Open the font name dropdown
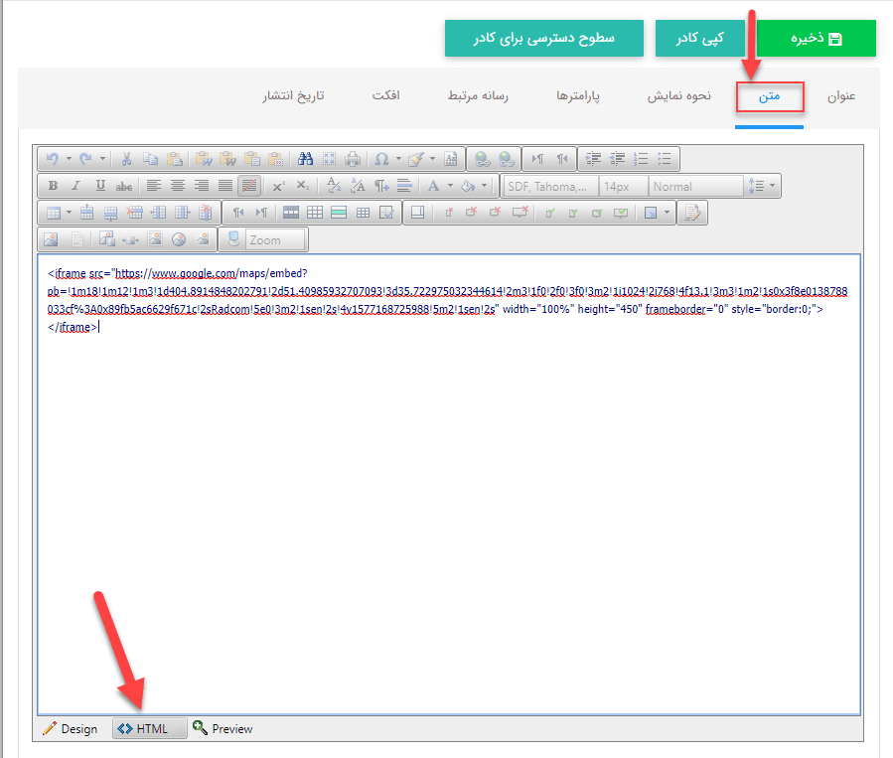The image size is (893, 758). pyautogui.click(x=550, y=186)
